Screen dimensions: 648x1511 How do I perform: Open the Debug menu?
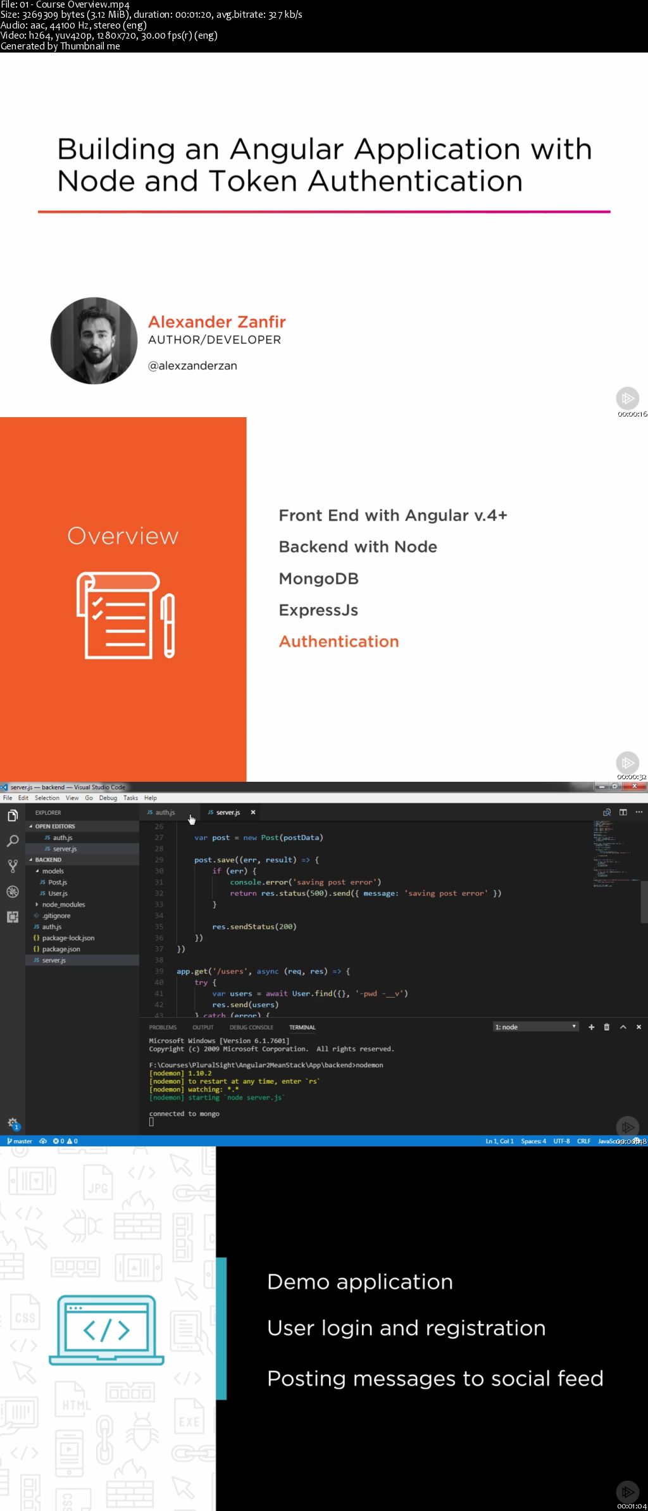108,798
